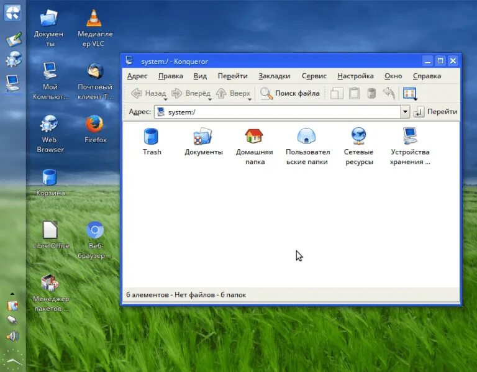Click the gear globe icon on the side panel
The image size is (477, 372).
tap(13, 59)
